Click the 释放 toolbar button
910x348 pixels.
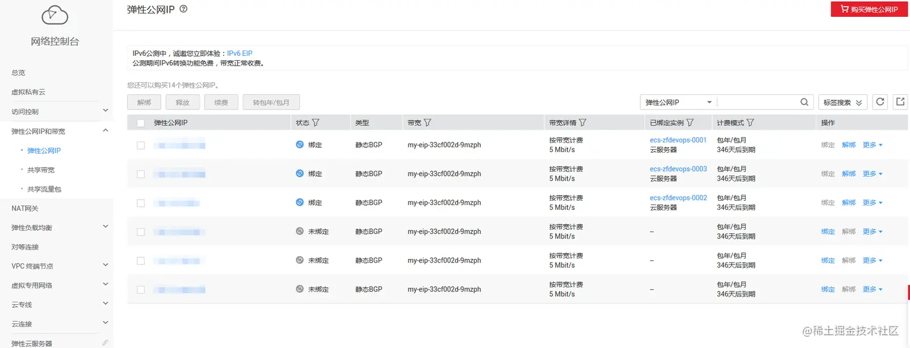click(183, 102)
